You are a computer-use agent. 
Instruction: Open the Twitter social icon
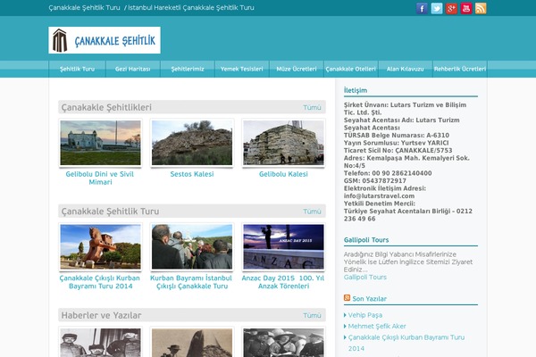point(437,8)
